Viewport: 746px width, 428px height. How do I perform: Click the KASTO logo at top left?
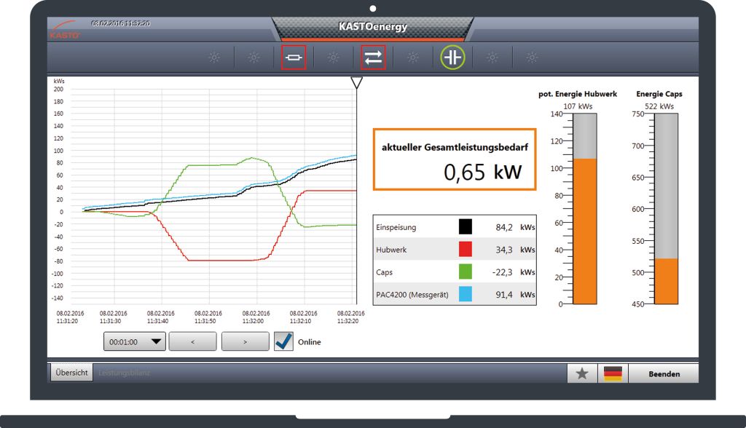click(x=64, y=30)
